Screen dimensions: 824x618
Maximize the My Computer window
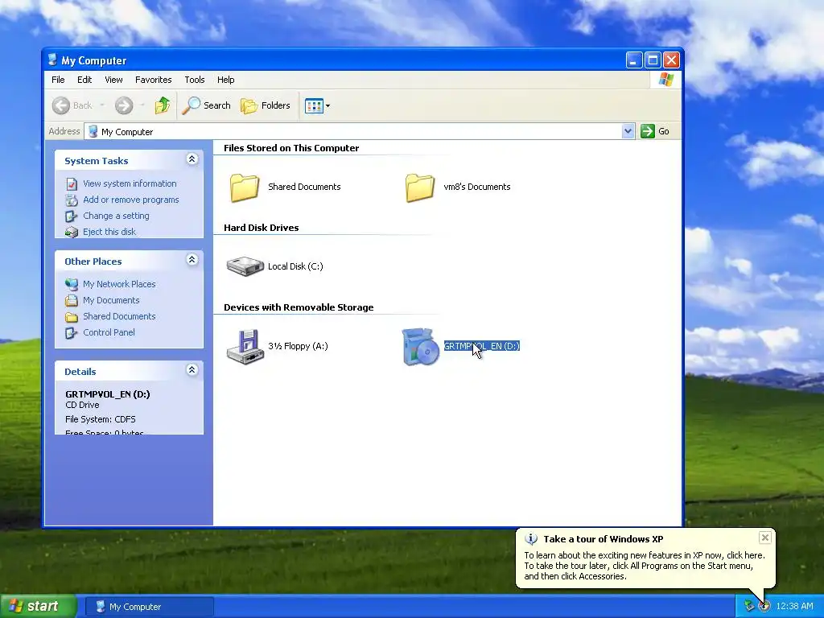653,60
